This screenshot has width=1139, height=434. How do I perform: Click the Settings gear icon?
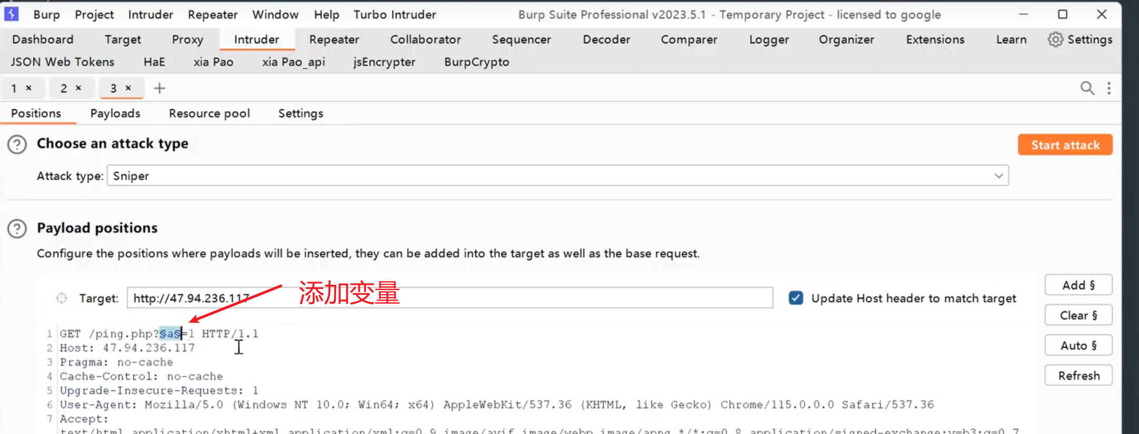[x=1055, y=39]
